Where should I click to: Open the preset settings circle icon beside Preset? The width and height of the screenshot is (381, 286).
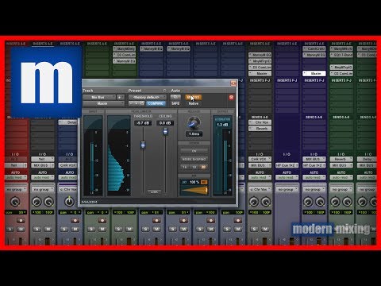tap(164, 91)
